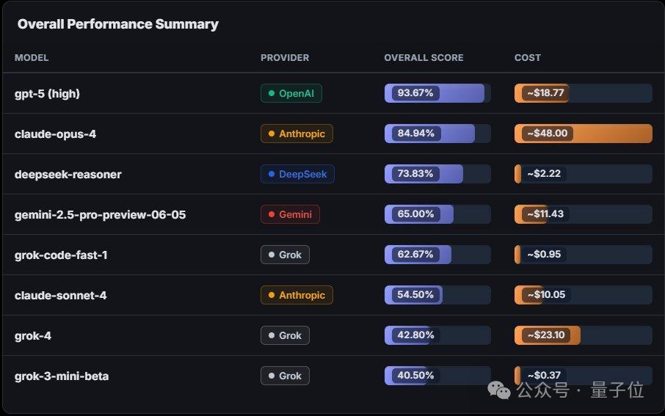Click Grok badge in grok-4 row
The width and height of the screenshot is (665, 416).
285,335
